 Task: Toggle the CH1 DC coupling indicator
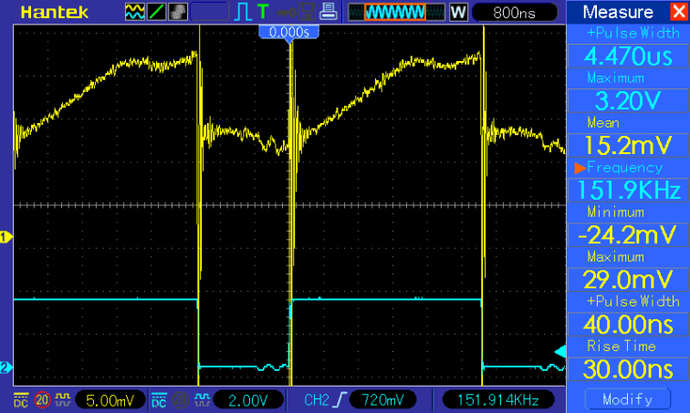click(21, 400)
